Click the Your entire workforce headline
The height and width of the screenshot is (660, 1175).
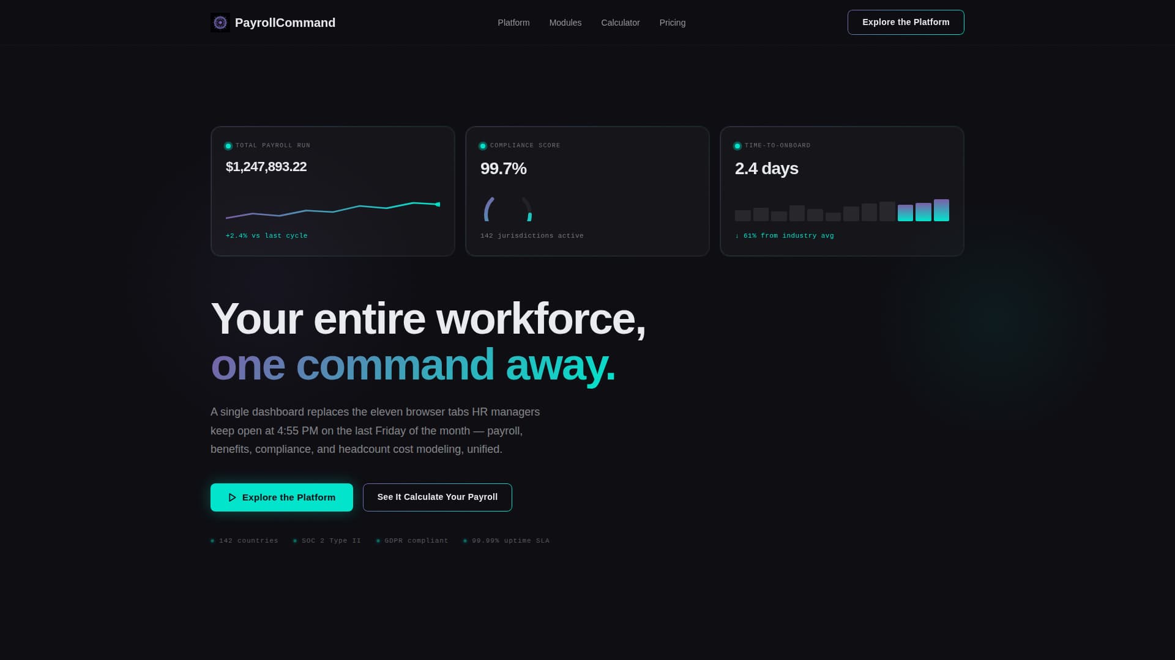(428, 319)
